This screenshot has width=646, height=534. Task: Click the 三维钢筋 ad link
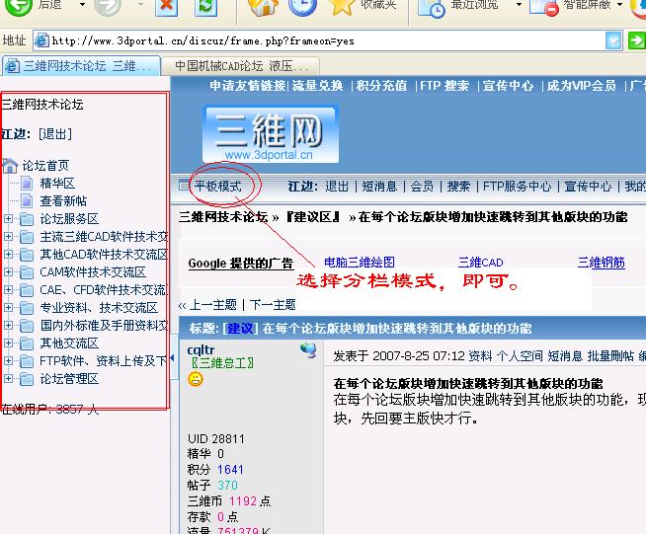(x=602, y=263)
